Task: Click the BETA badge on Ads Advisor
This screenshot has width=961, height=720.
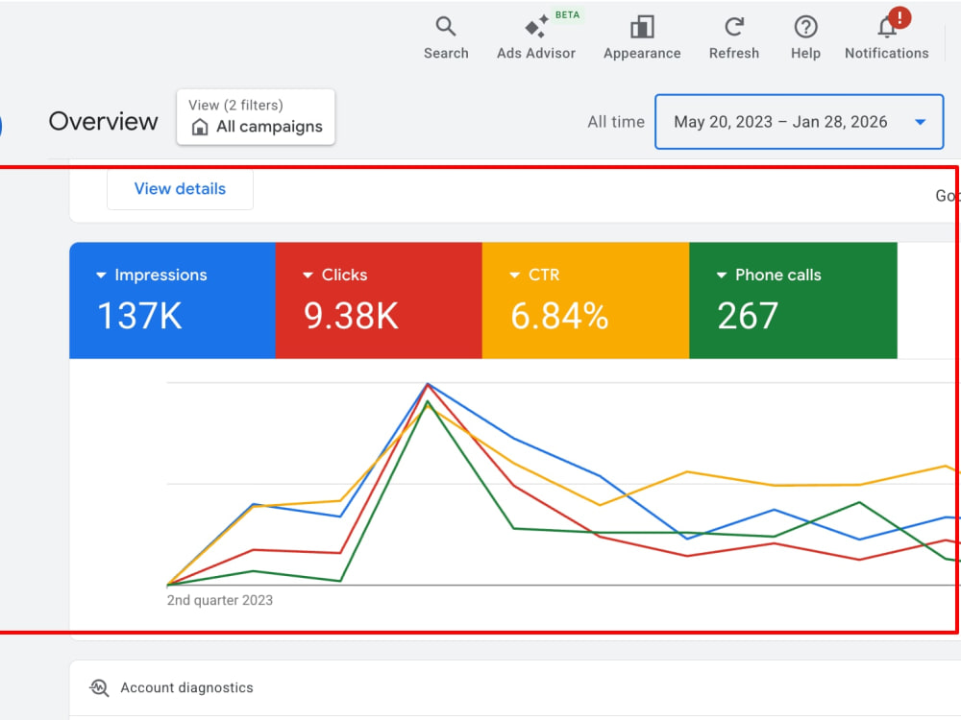Action: tap(567, 14)
